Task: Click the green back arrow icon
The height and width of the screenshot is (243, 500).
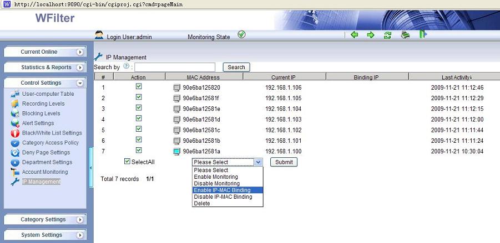Action: pyautogui.click(x=354, y=35)
